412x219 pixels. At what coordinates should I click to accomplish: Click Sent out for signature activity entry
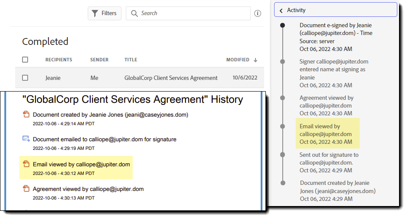point(329,162)
